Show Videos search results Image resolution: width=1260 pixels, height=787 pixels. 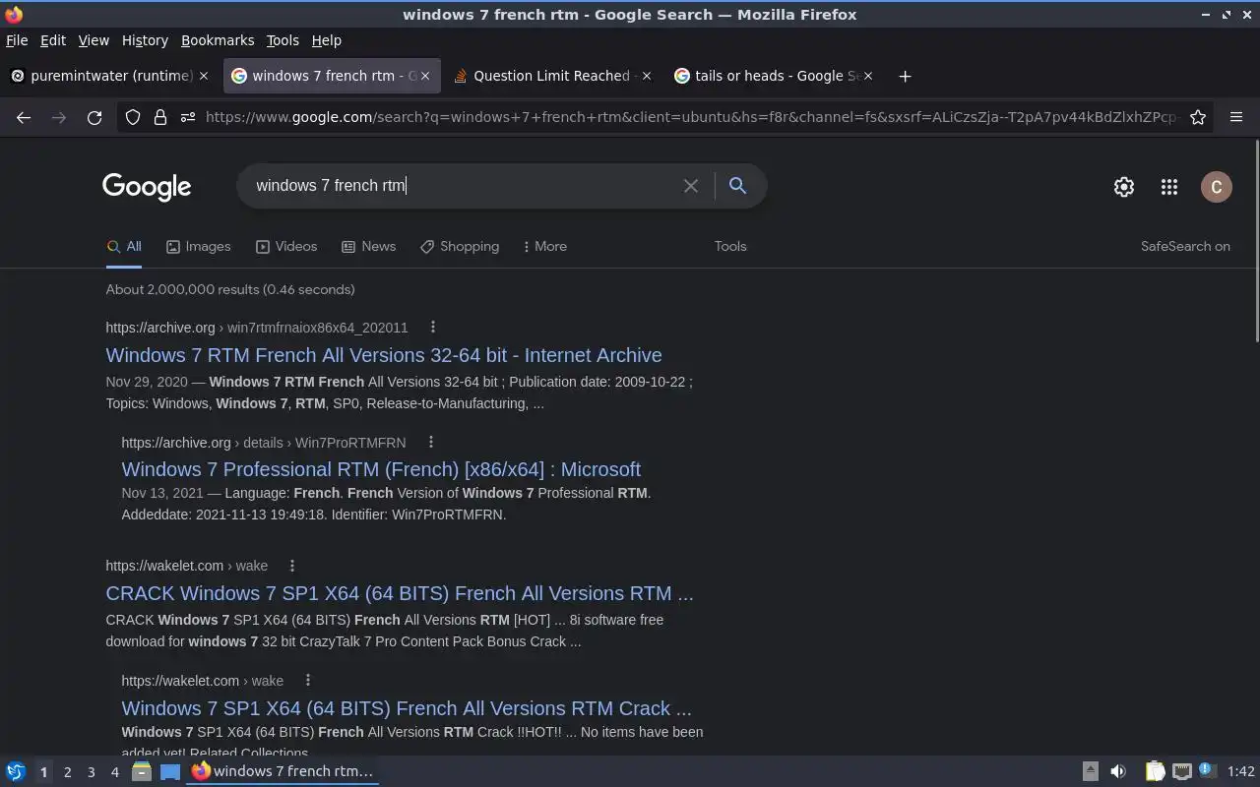pyautogui.click(x=286, y=246)
